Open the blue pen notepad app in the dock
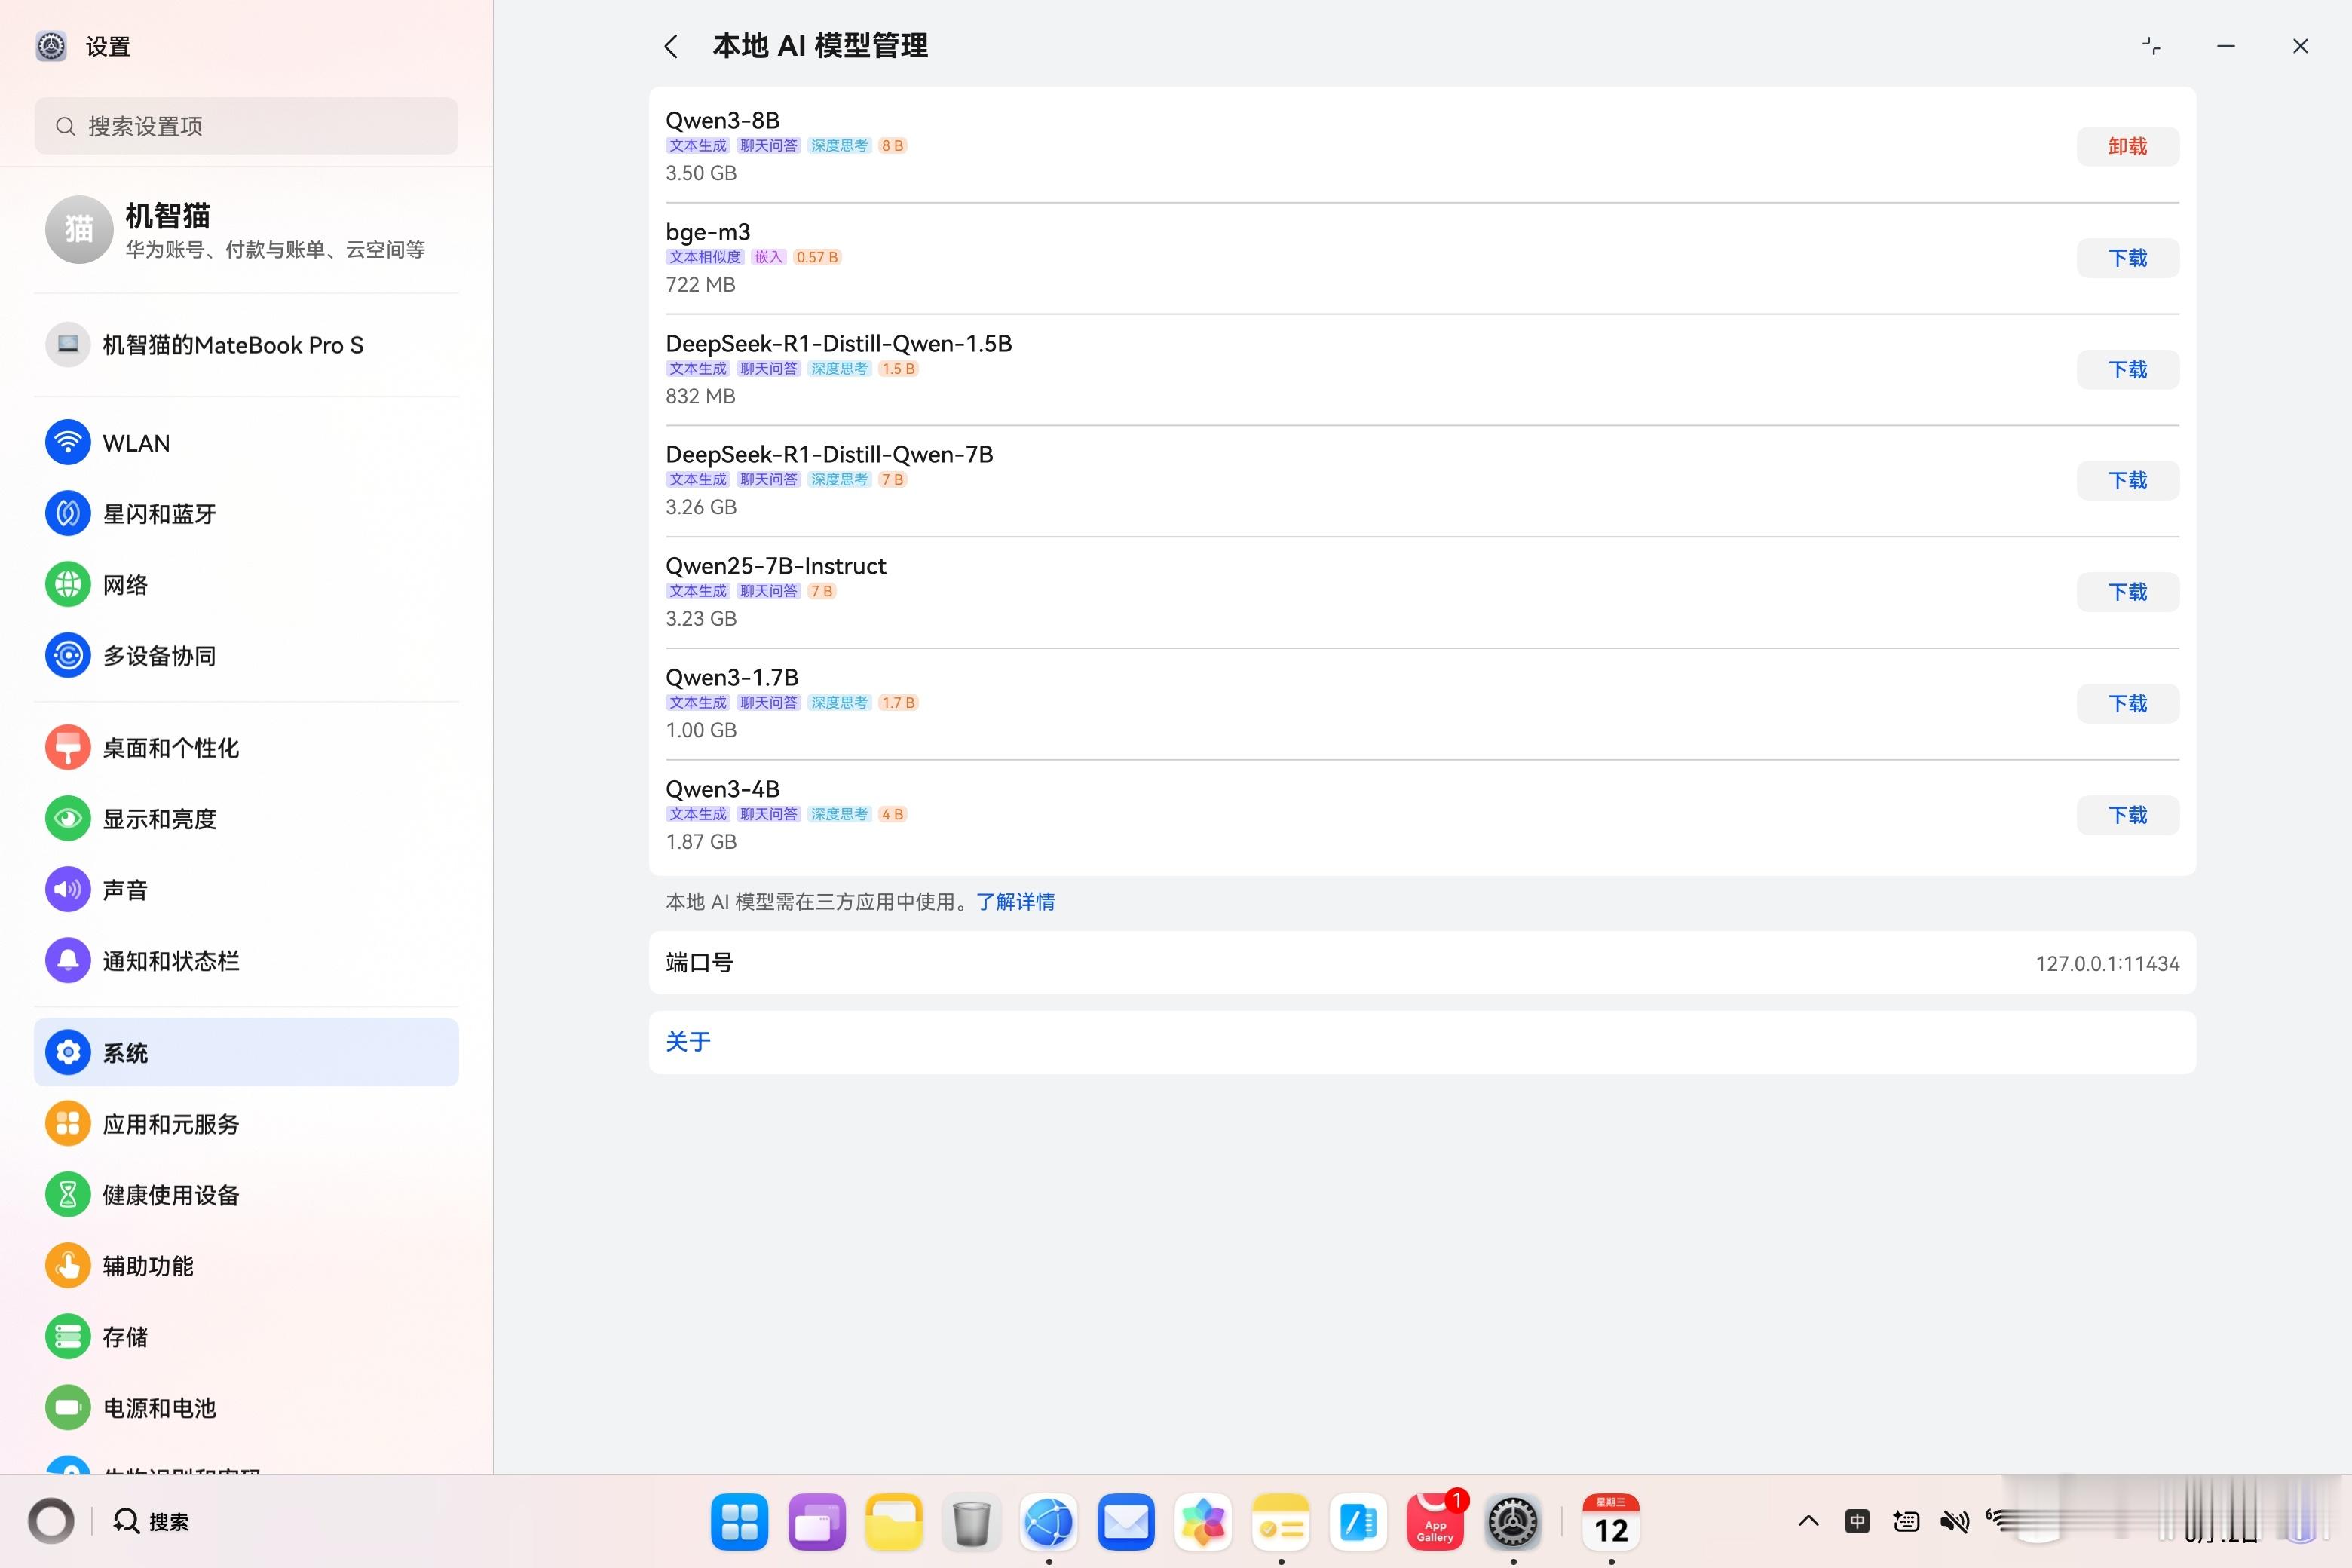 click(x=1358, y=1522)
